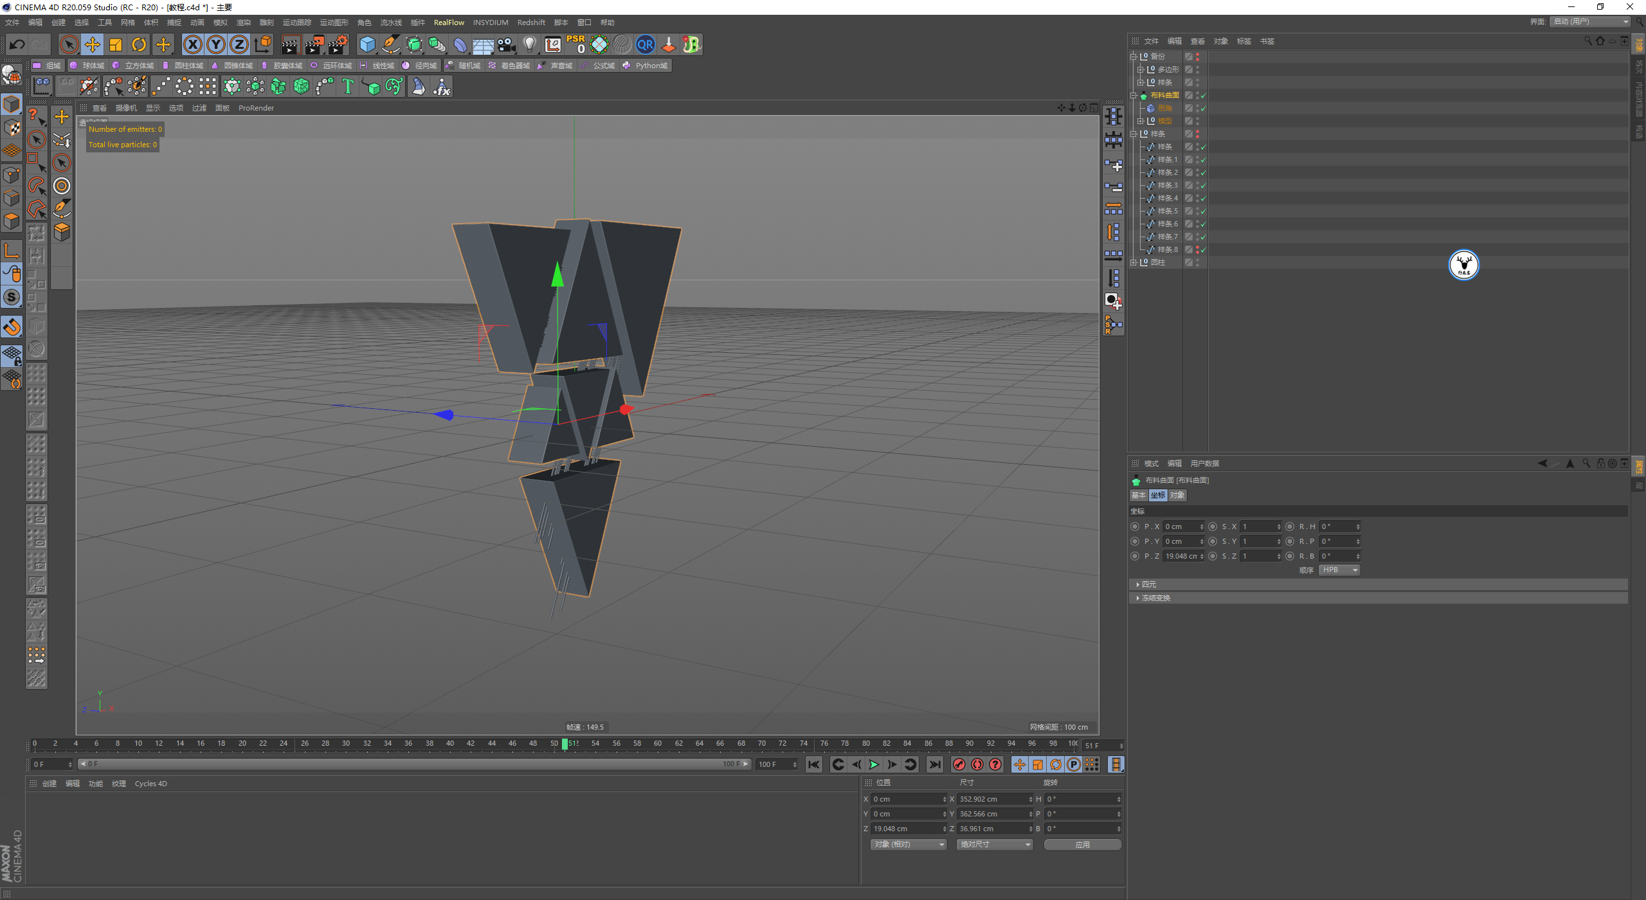
Task: Add a camera with camera icon
Action: [x=507, y=44]
